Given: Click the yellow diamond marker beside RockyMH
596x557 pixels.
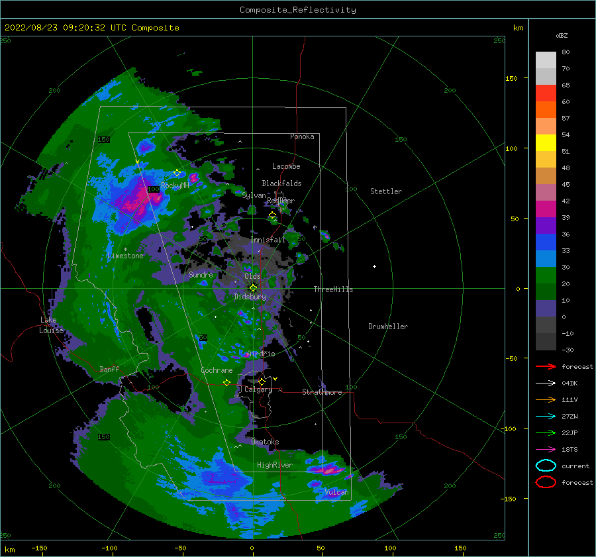Looking at the screenshot, I should click(x=177, y=173).
